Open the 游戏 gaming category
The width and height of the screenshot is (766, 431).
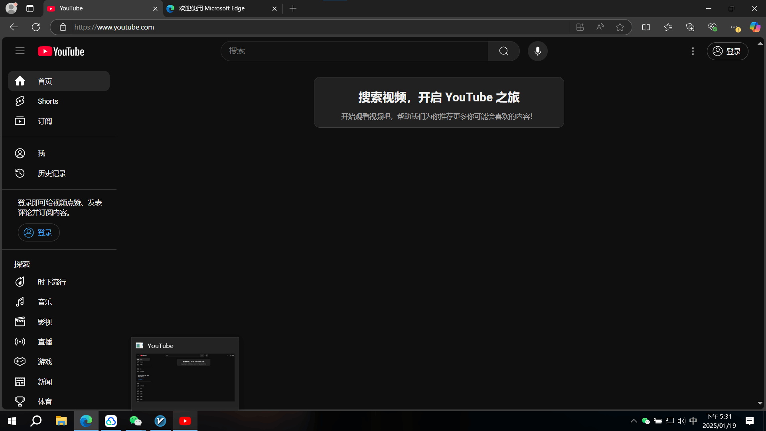(x=45, y=362)
